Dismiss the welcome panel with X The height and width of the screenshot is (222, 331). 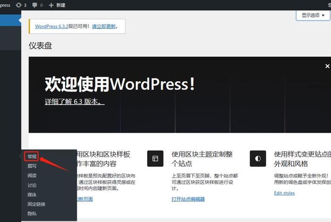pyautogui.click(x=327, y=66)
